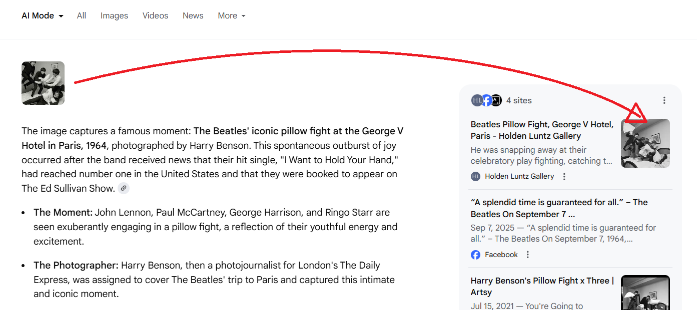
Task: Open the Artsy result thumbnail image
Action: click(x=645, y=293)
